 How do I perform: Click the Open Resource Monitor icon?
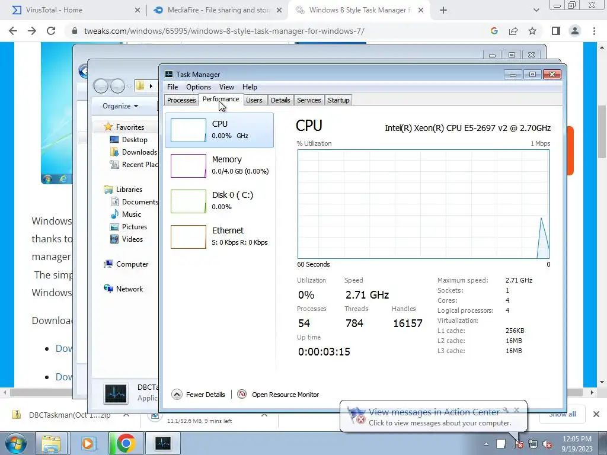point(242,394)
